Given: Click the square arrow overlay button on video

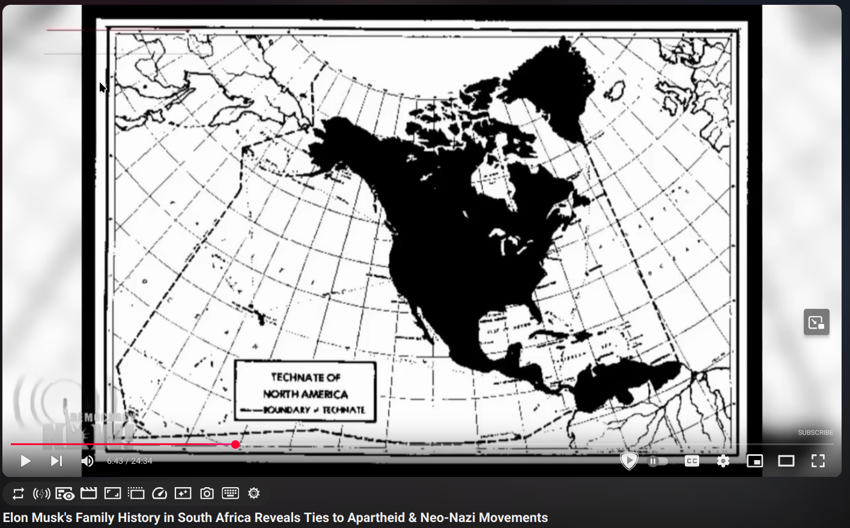Looking at the screenshot, I should (816, 323).
